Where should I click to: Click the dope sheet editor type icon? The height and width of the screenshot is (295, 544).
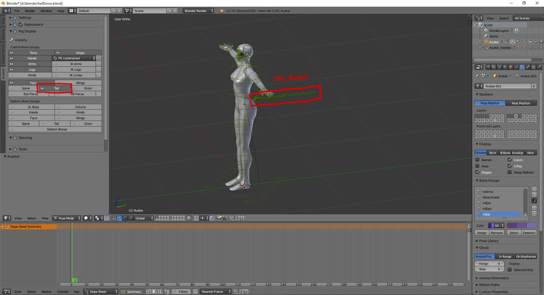click(x=7, y=292)
